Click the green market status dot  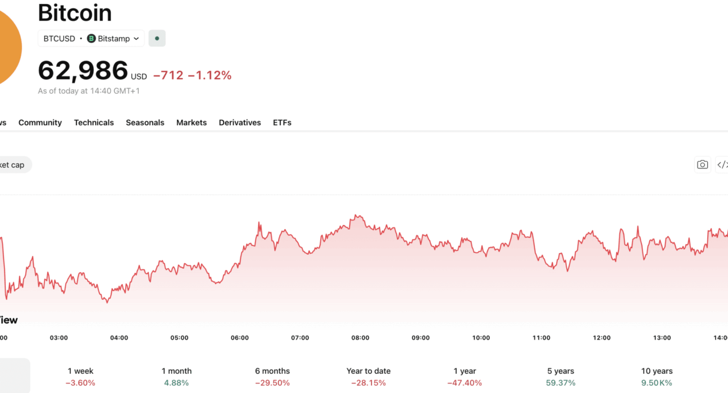(157, 39)
